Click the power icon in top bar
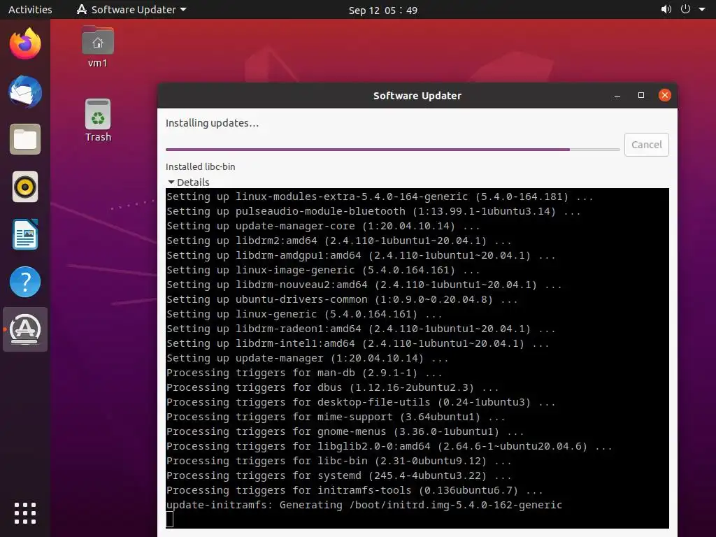The height and width of the screenshot is (537, 716). pyautogui.click(x=685, y=9)
